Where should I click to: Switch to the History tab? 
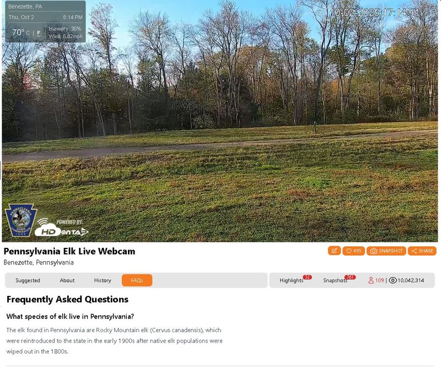[x=103, y=280]
